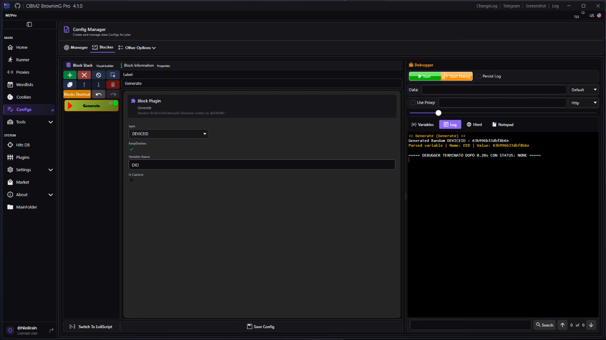The height and width of the screenshot is (340, 606).
Task: Click the Label field containing Generate
Action: (262, 84)
